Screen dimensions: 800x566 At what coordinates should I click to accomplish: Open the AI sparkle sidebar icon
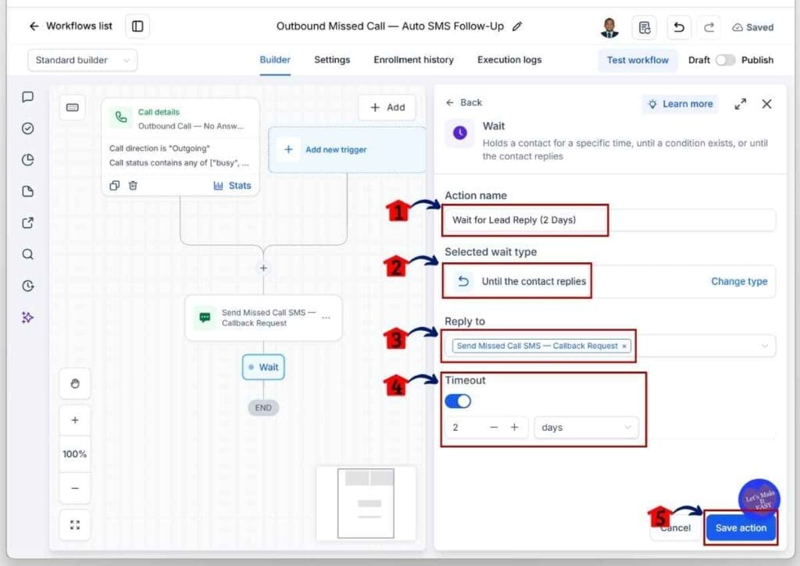tap(28, 318)
